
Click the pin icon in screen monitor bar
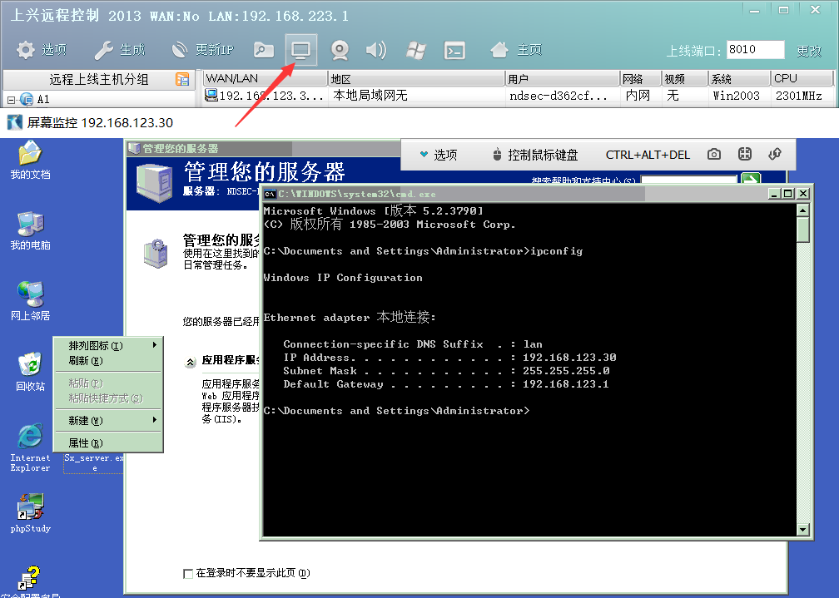coord(775,155)
